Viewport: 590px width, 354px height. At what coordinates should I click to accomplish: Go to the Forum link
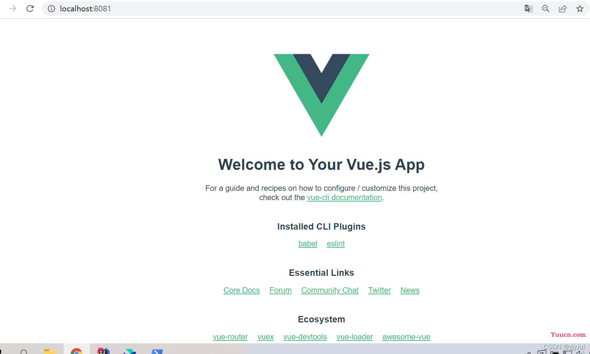pyautogui.click(x=280, y=290)
